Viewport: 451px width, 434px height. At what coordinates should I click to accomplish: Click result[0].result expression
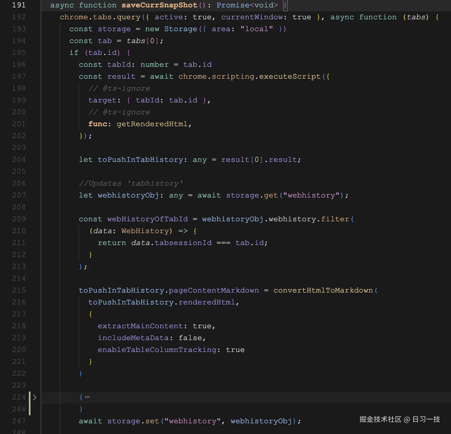[259, 160]
